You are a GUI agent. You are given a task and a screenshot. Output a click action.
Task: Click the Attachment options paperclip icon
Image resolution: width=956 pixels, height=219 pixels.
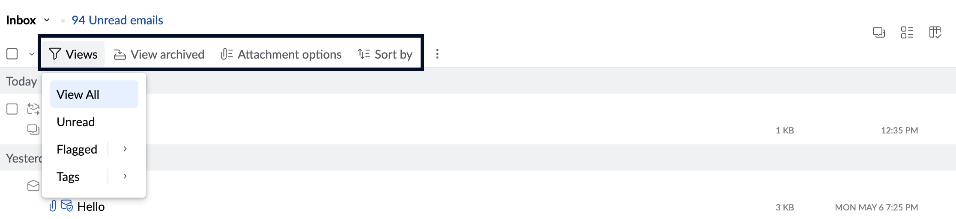227,54
